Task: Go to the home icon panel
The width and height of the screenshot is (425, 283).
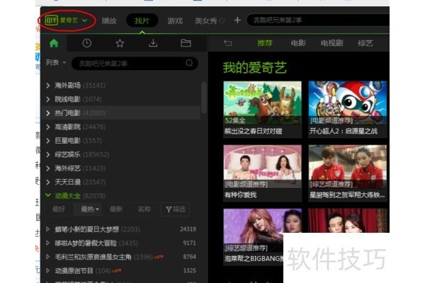Action: point(54,43)
